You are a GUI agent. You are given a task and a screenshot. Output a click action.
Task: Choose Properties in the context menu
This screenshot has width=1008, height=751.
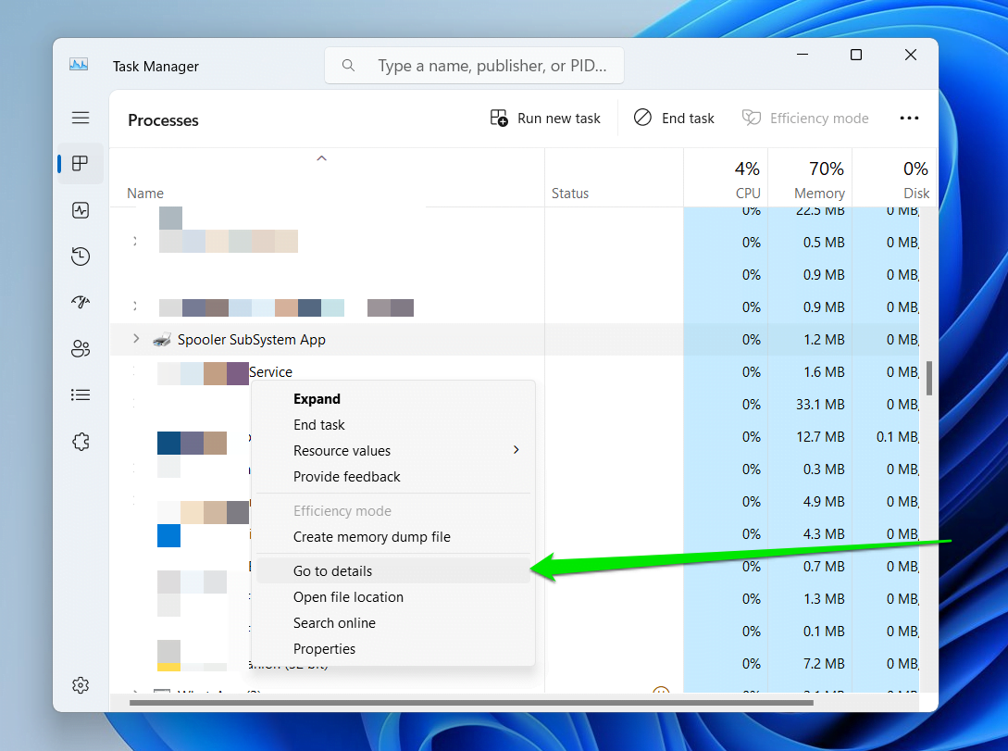[393, 649]
